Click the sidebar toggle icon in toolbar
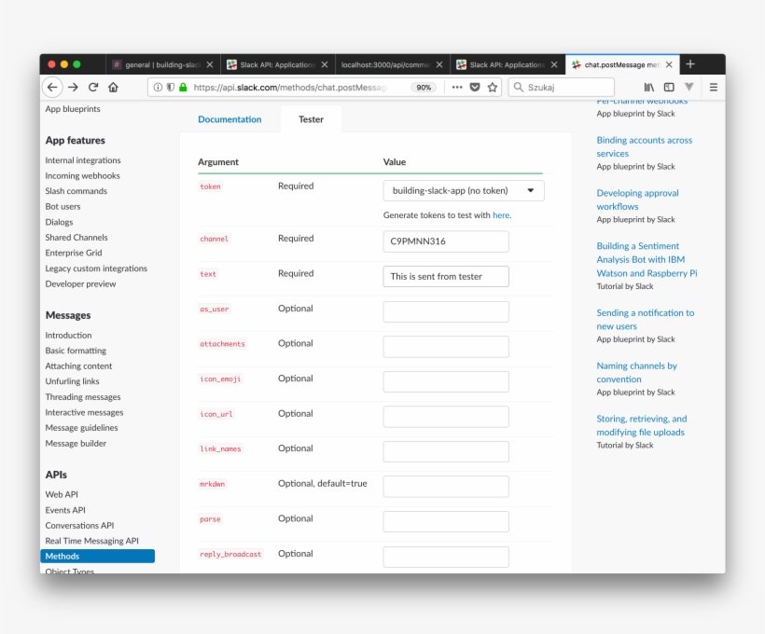Image resolution: width=765 pixels, height=634 pixels. 670,87
